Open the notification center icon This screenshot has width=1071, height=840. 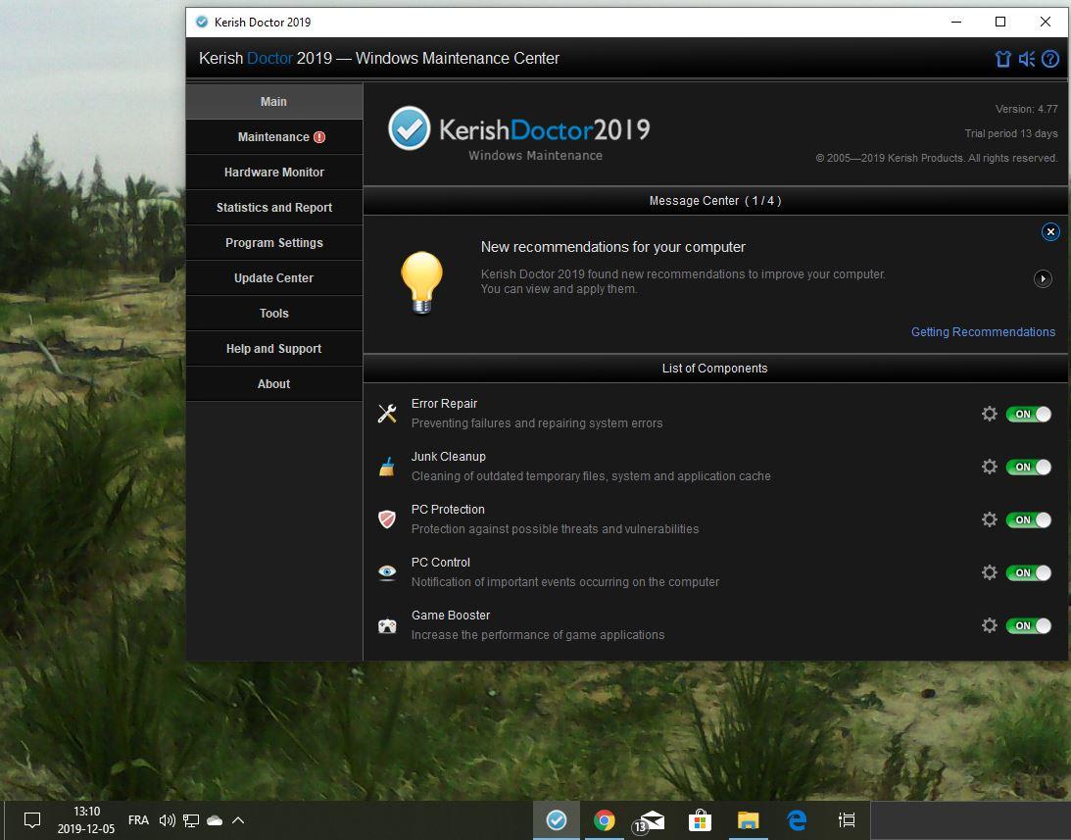[x=32, y=819]
